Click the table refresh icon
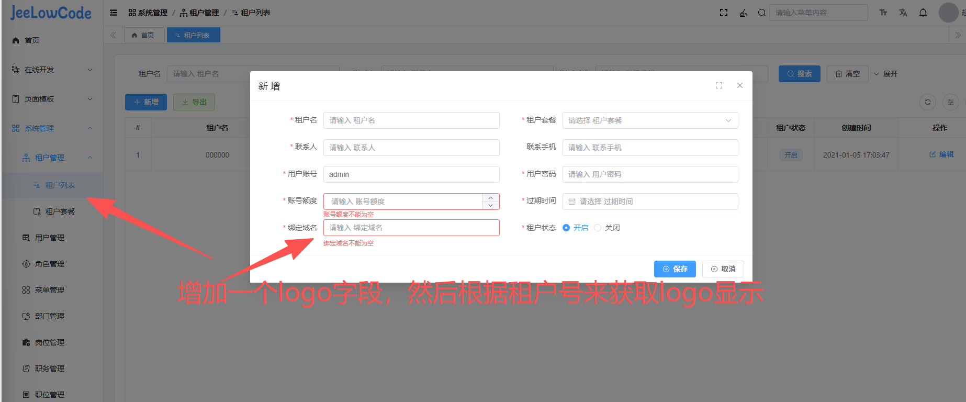 click(x=928, y=102)
